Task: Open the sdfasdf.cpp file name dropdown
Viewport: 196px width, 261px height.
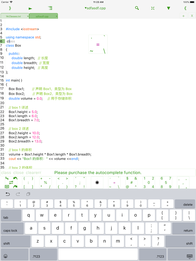Action: click(x=95, y=8)
